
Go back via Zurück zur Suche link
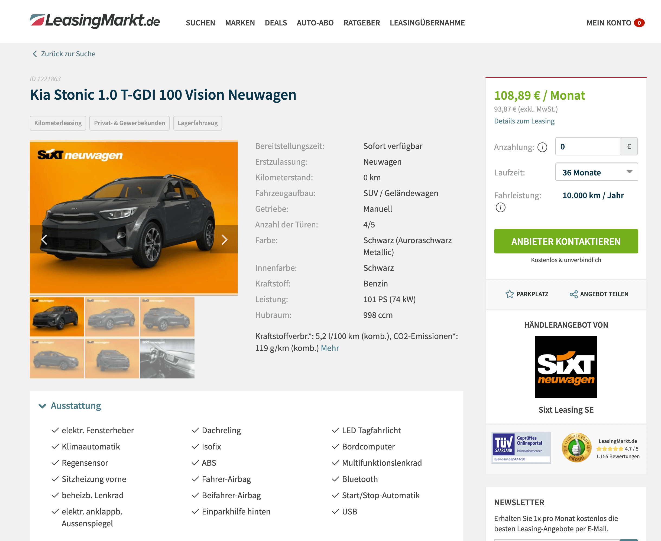68,54
